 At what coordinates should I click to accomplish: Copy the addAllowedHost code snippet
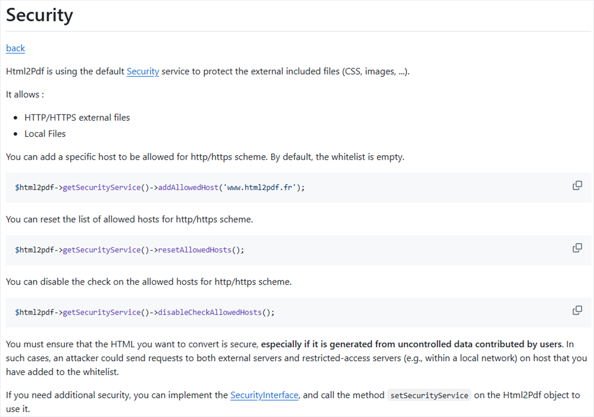point(577,185)
